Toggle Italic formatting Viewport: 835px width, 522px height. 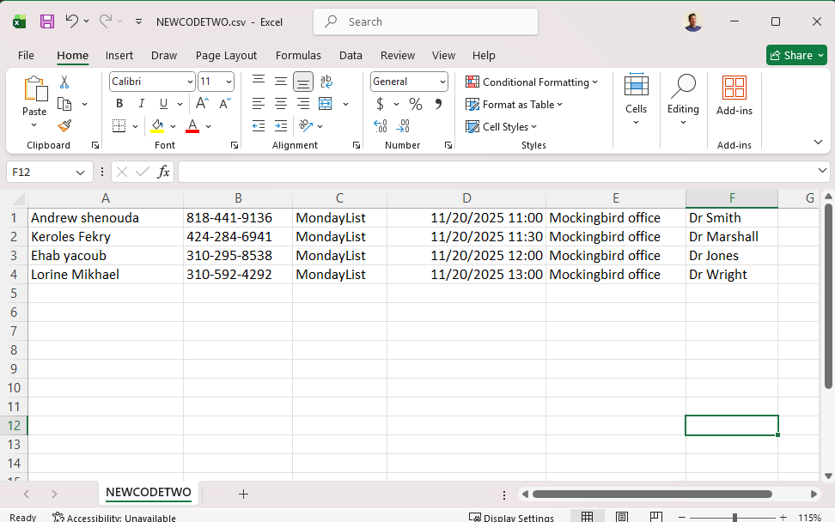click(141, 104)
